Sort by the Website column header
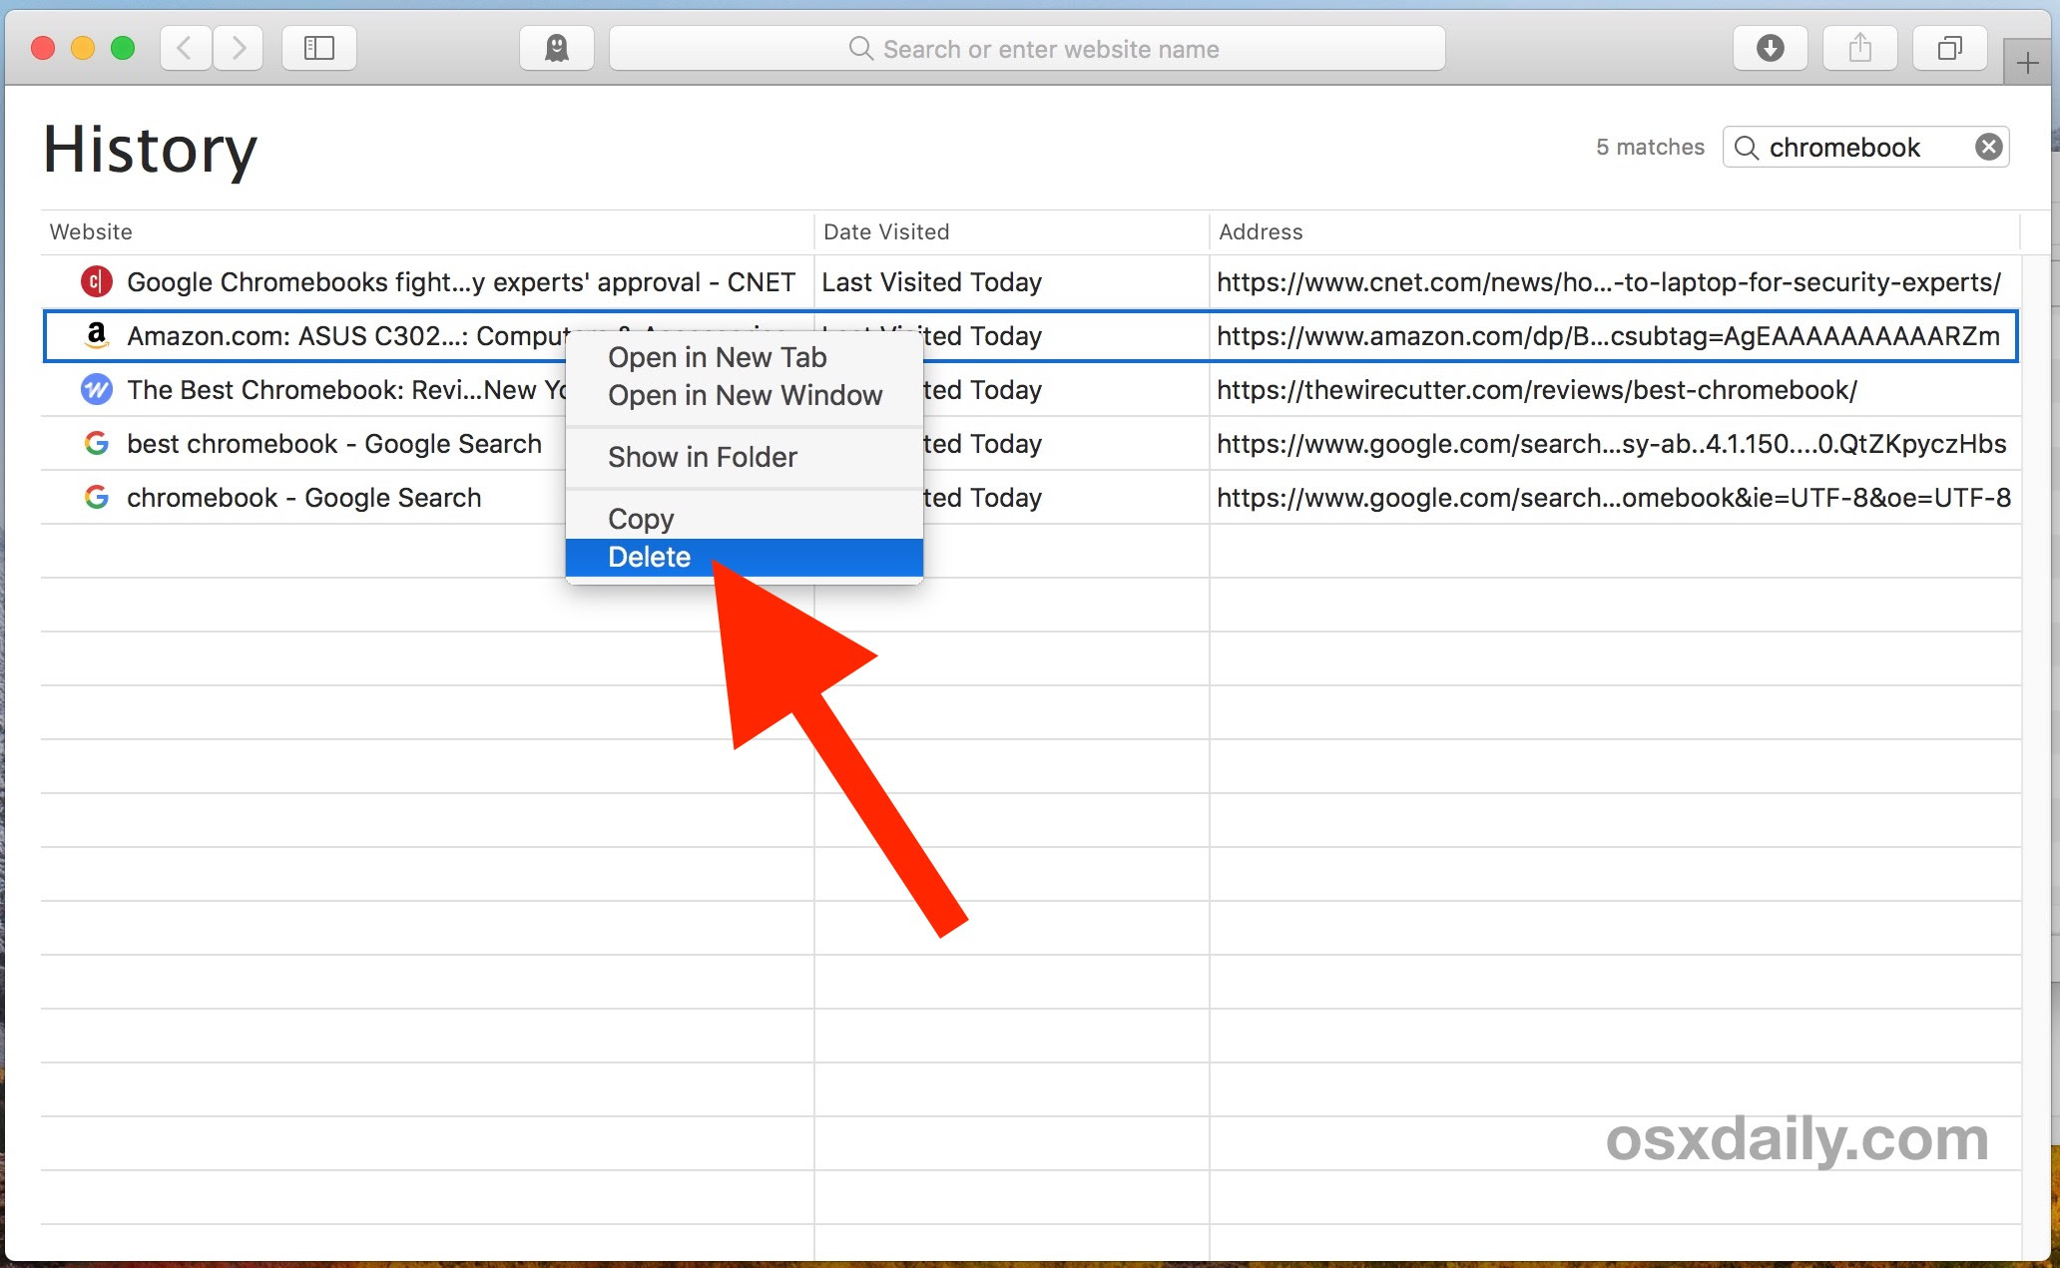Screen dimensions: 2060x1268 (427, 231)
